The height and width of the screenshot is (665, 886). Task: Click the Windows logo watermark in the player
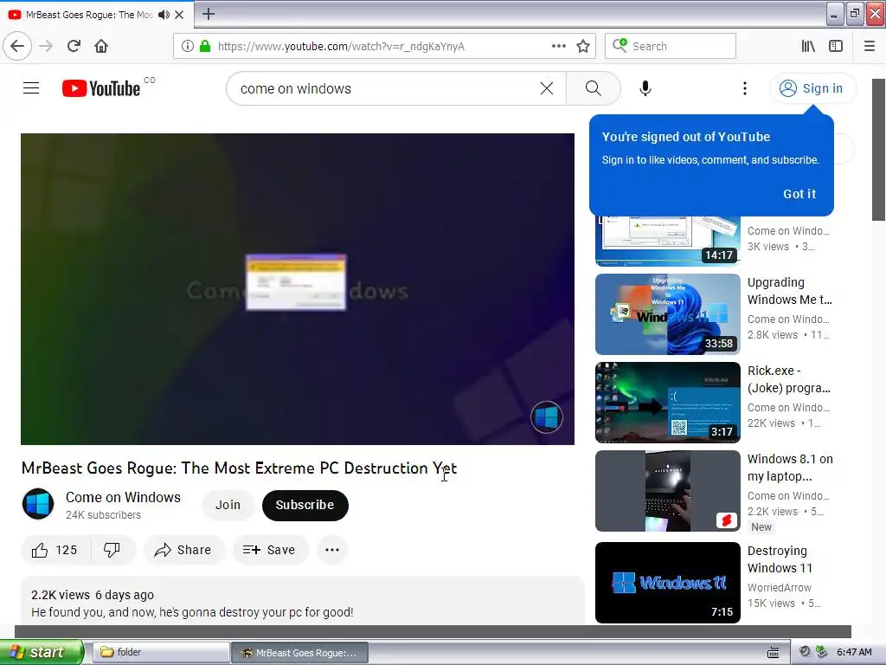[x=547, y=417]
